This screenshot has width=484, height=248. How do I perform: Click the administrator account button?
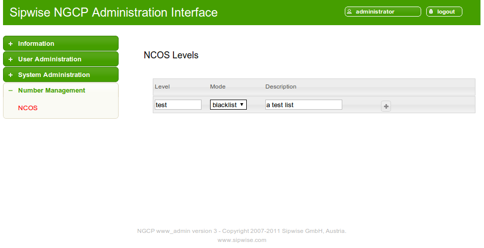coord(383,12)
